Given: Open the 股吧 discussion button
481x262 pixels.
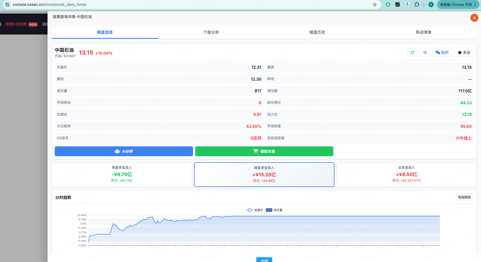Looking at the screenshot, I should (442, 53).
